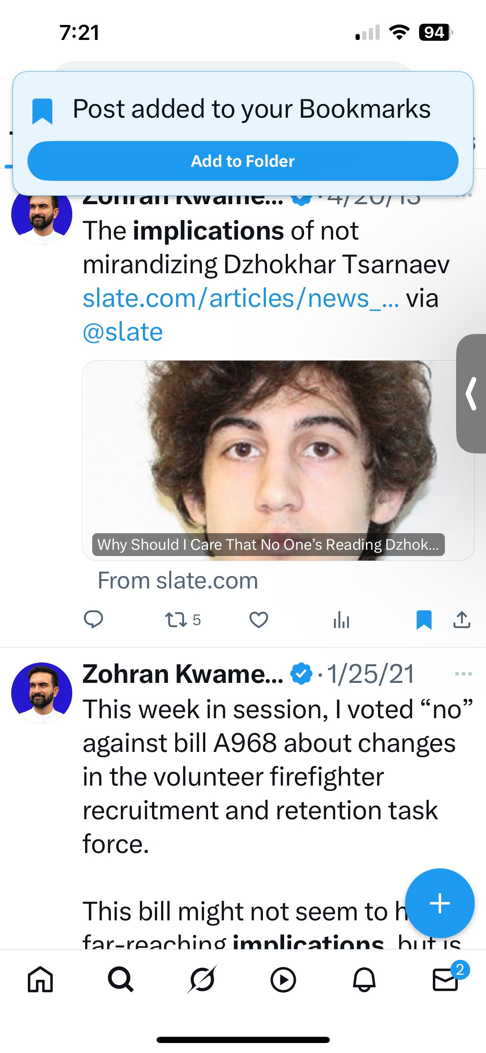
Task: Open the video play tab icon
Action: tap(283, 979)
